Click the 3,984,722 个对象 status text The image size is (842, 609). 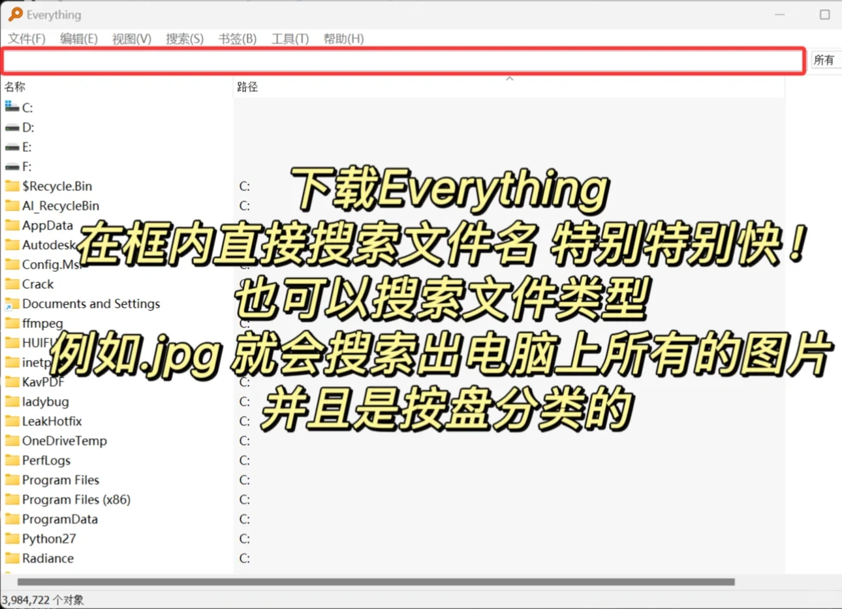pos(43,600)
